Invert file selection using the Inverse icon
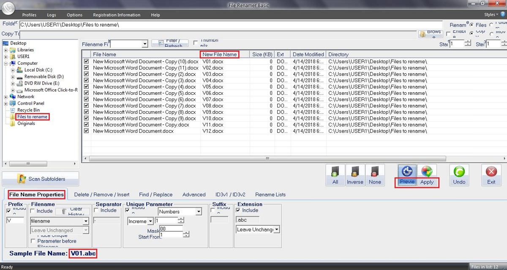Viewport: 507px width, 270px height. [x=355, y=174]
